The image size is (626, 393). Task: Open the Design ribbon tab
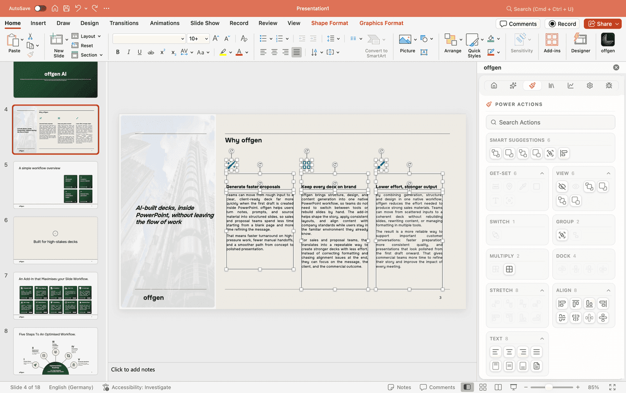(x=90, y=23)
